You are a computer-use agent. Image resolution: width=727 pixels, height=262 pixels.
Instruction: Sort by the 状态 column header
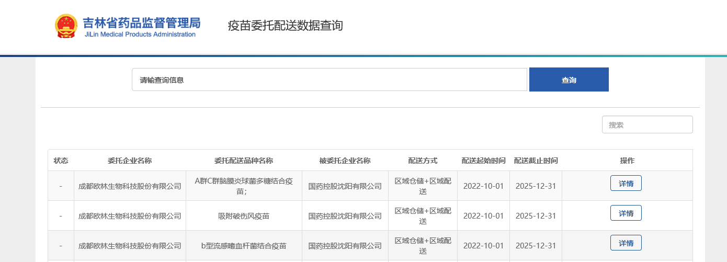(61, 161)
